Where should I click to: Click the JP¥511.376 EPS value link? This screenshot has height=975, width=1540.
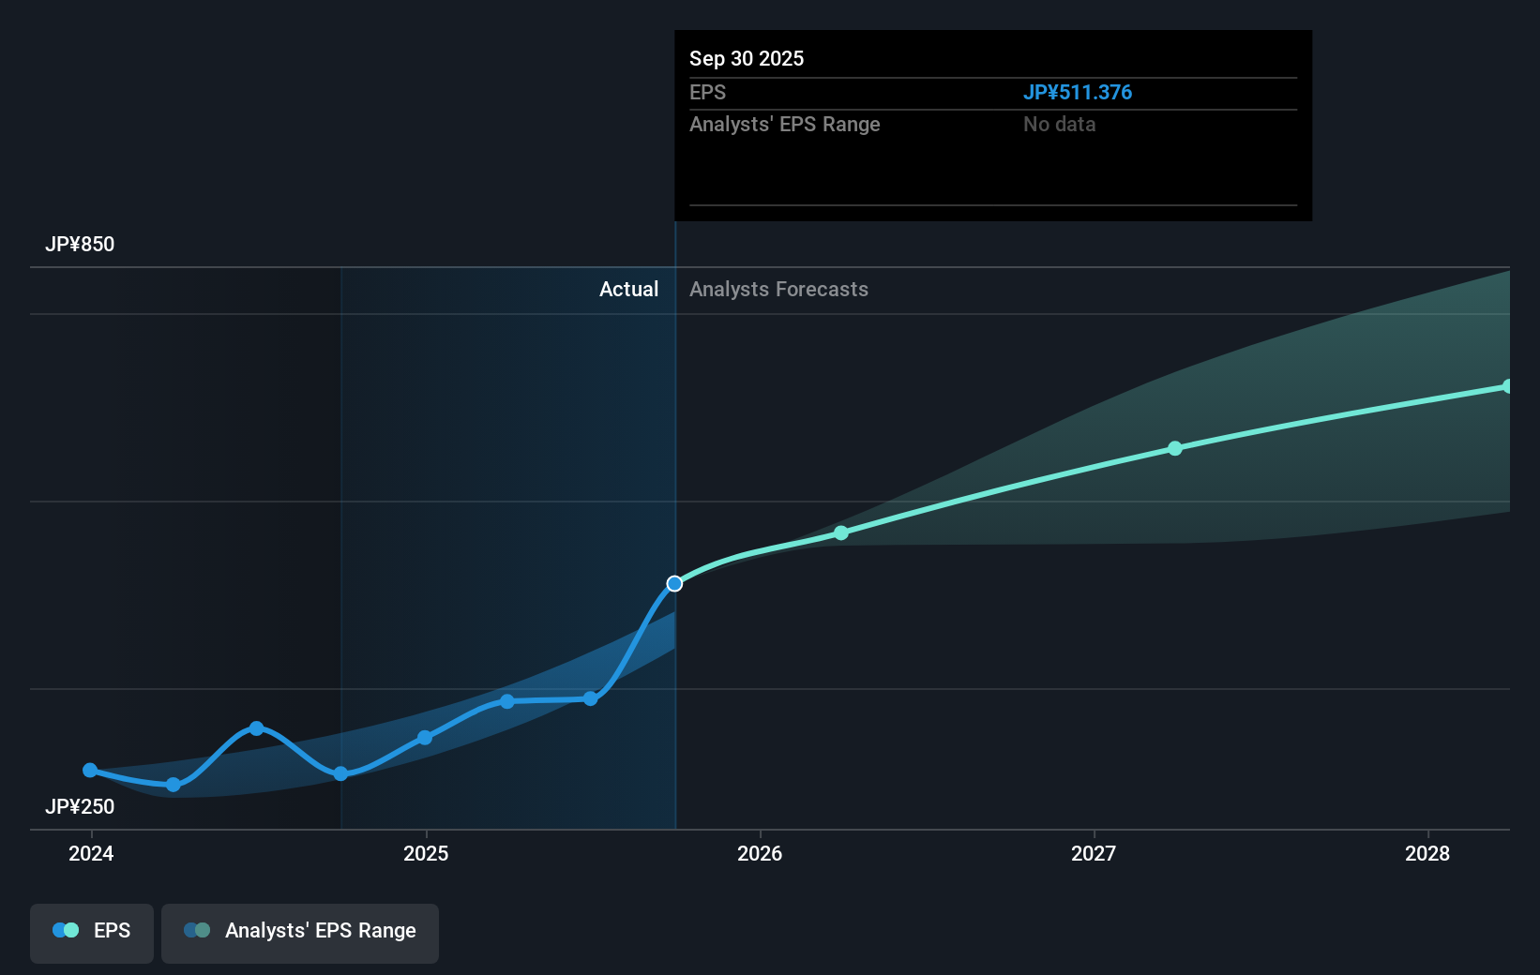[1078, 92]
